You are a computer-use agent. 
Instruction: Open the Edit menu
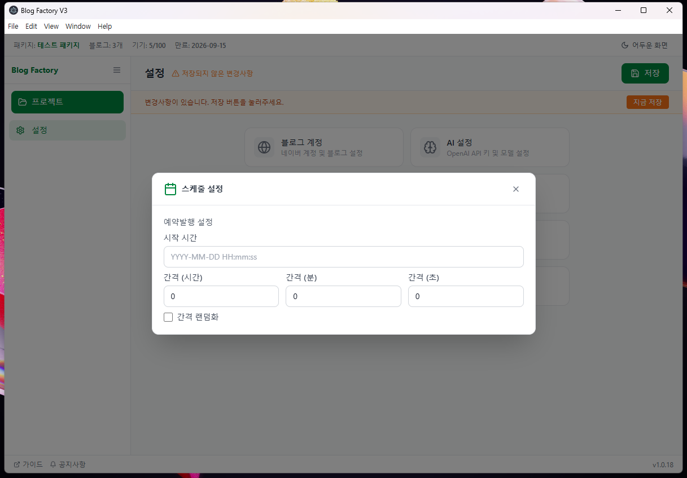point(31,26)
